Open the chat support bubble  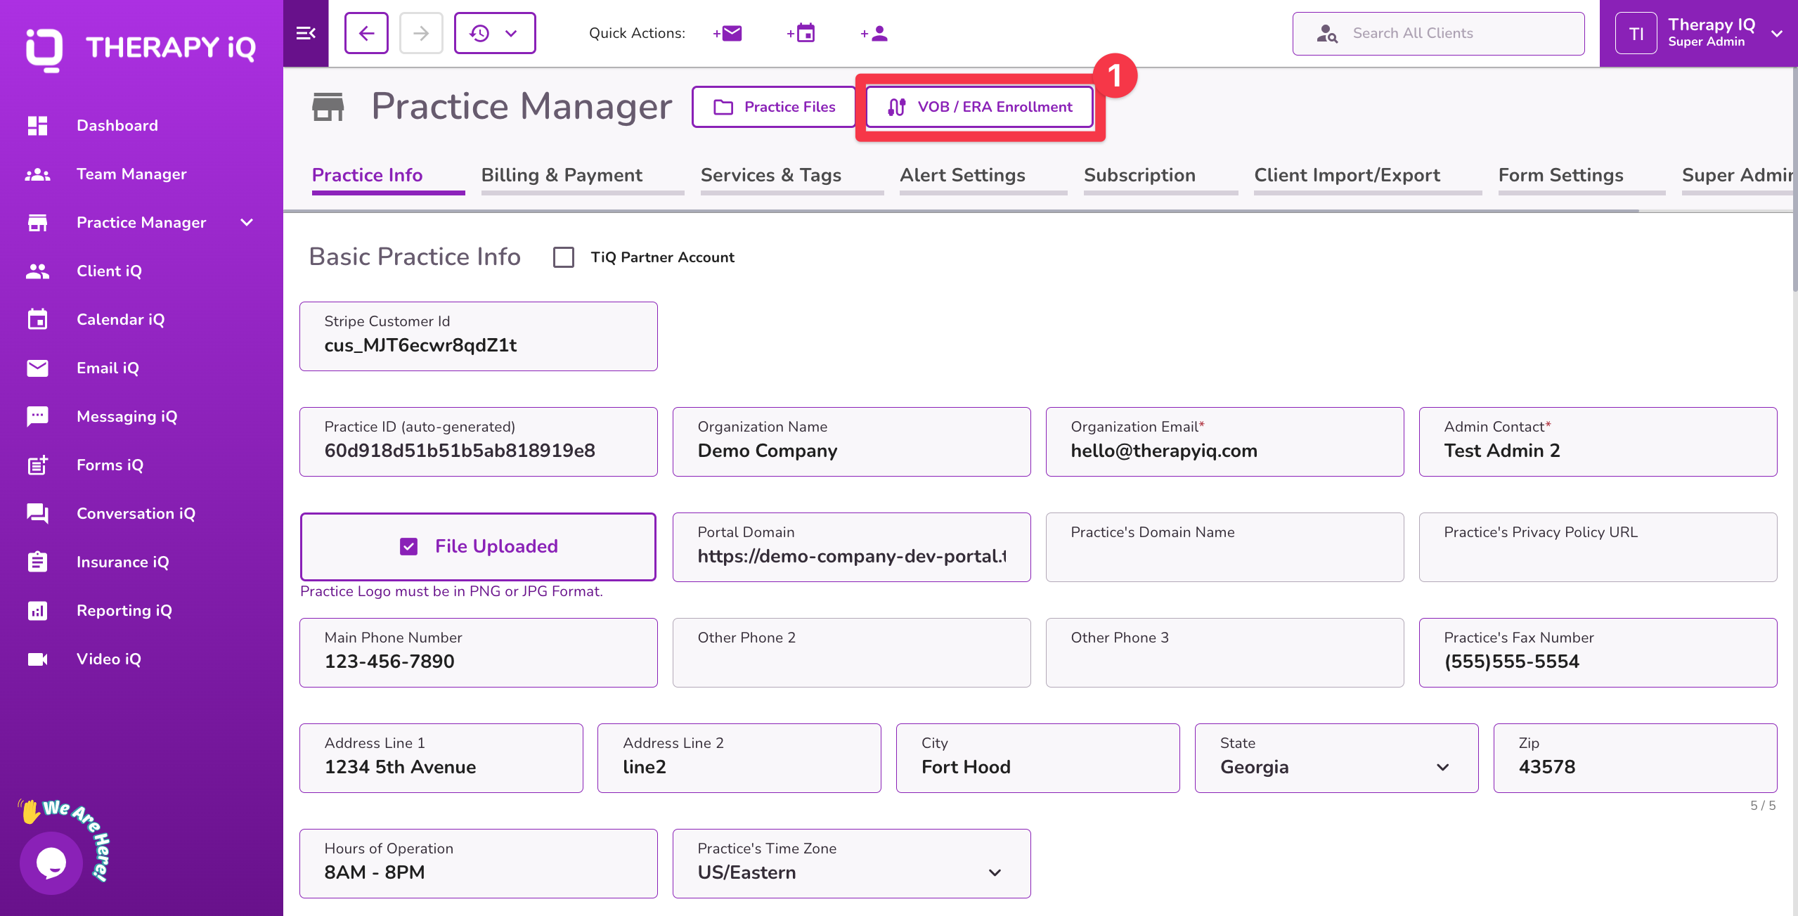51,863
